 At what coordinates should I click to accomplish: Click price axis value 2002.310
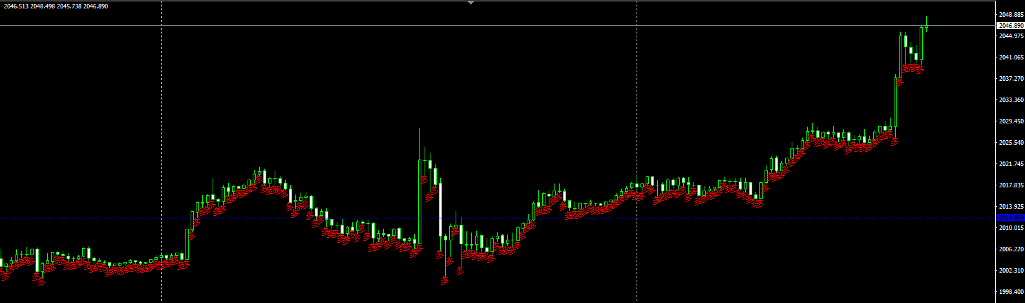pos(1011,271)
